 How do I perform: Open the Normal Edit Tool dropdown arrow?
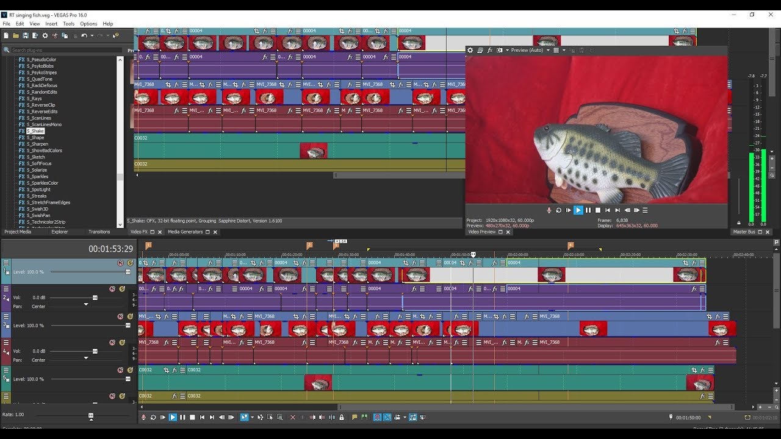[x=252, y=418]
